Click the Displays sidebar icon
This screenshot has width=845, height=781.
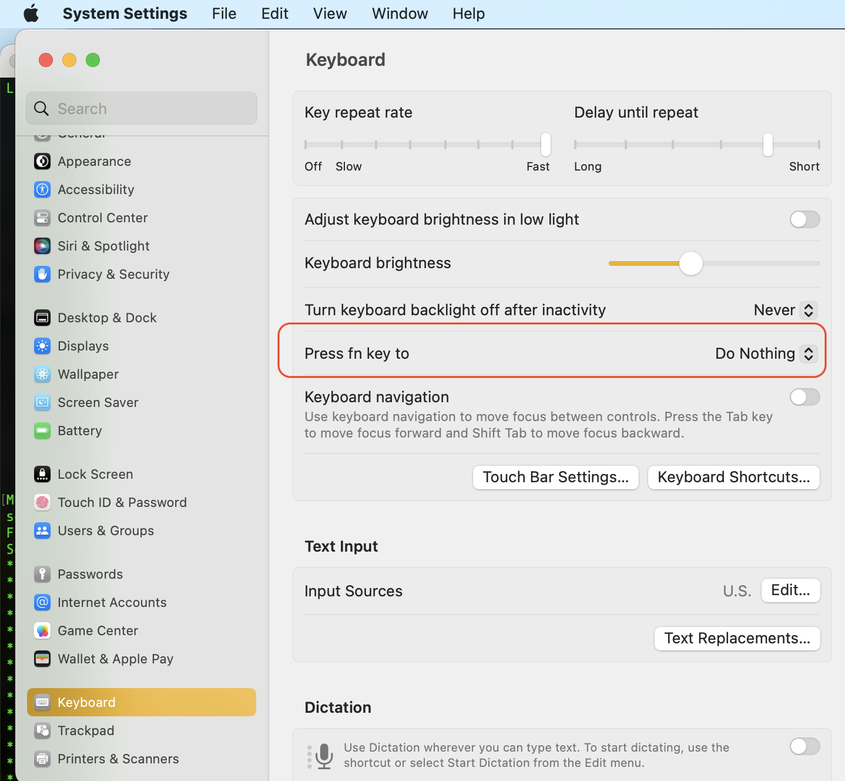(x=42, y=346)
